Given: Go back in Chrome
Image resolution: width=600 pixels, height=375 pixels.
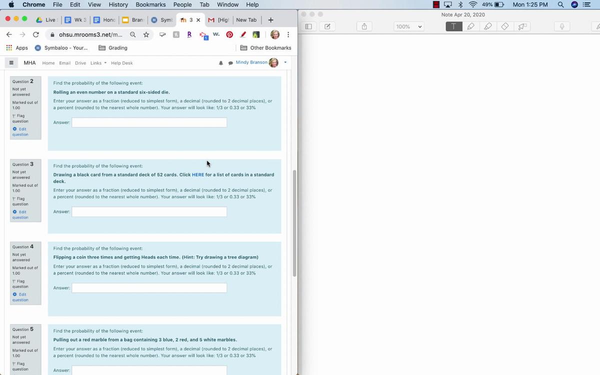Looking at the screenshot, I should coord(9,34).
